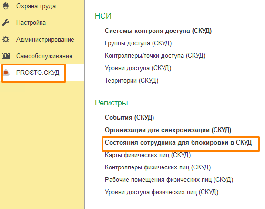Viewport: 265px width, 209px height.
Task: Open Рабочие помещения физических лиц (СКУД)
Action: (169, 179)
